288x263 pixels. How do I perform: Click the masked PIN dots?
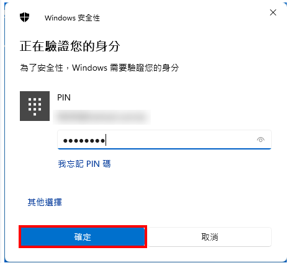pyautogui.click(x=84, y=141)
